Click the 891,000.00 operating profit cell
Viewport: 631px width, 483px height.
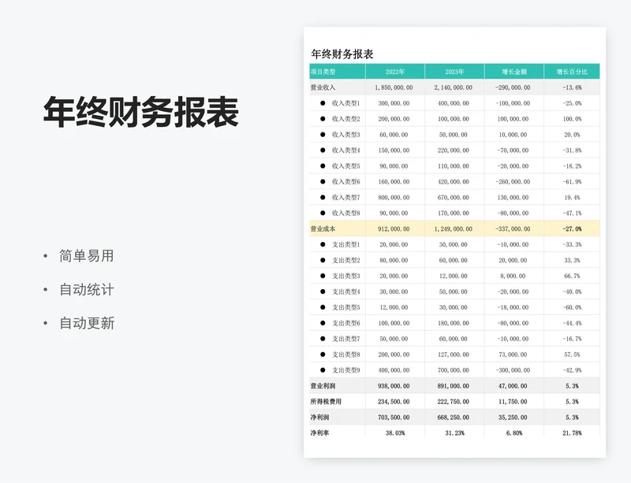coord(453,385)
